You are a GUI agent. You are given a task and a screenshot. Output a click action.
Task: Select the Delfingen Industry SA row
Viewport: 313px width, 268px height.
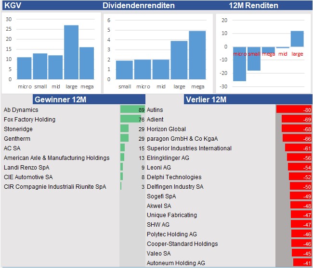pos(229,186)
